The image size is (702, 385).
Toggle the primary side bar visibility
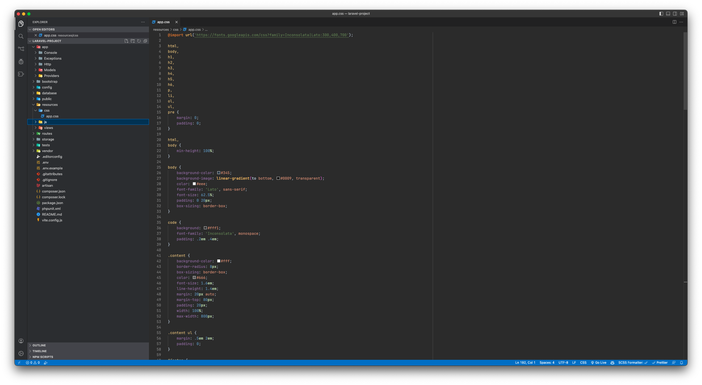point(661,14)
